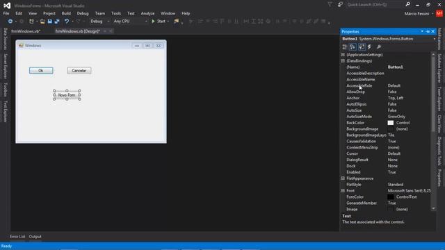Open the Any CPU platform dropdown
The width and height of the screenshot is (445, 250).
130,22
